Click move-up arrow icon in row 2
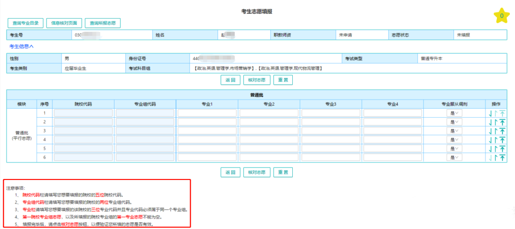Image resolution: width=515 pixels, height=229 pixels. pos(496,122)
